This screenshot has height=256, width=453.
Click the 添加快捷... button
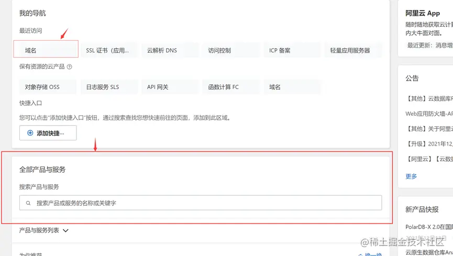point(48,133)
